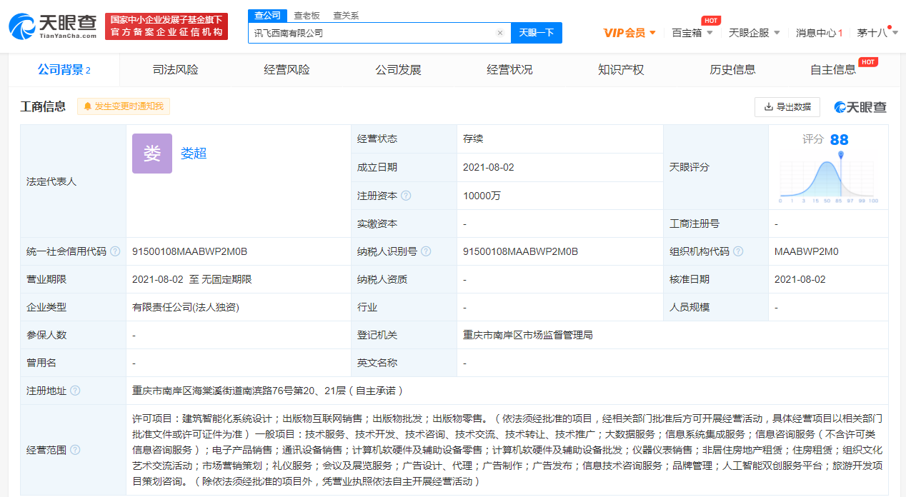Click help icon beside 经营范围

(75, 450)
